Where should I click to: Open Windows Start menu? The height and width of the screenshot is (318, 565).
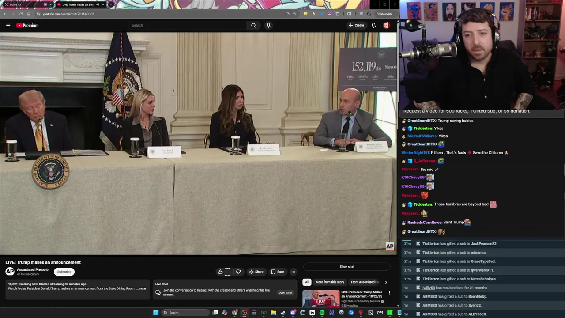click(156, 313)
